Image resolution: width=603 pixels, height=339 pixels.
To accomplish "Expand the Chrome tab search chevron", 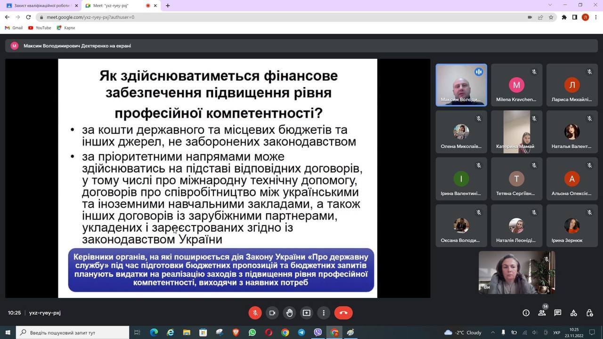I will pos(550,5).
